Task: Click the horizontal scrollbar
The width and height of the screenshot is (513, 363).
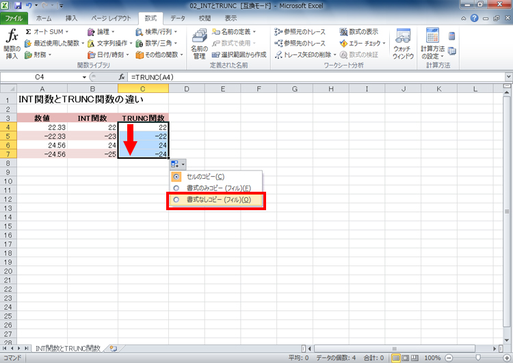Action: tap(394, 349)
